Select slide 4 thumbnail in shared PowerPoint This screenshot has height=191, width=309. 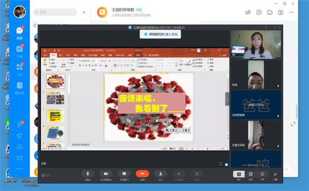pos(55,133)
